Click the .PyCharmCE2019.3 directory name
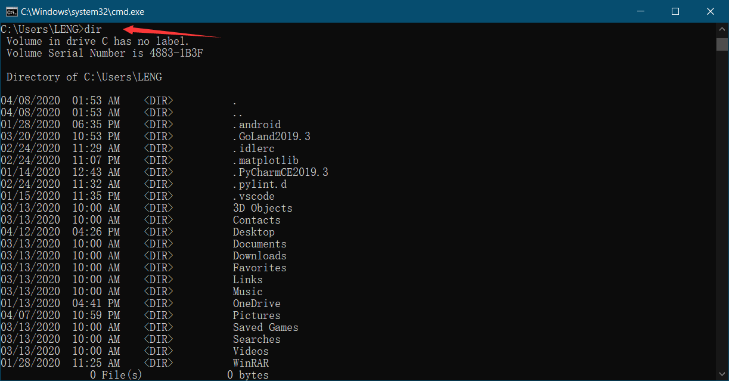The width and height of the screenshot is (729, 381). click(x=281, y=172)
